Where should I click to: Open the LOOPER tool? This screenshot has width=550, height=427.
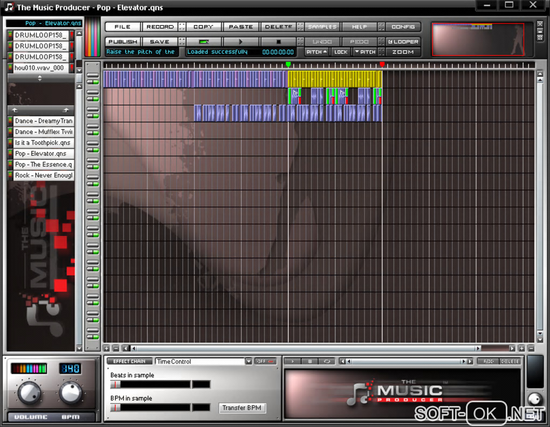403,41
